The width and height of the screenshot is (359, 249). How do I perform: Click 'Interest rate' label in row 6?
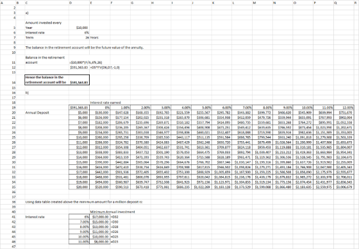pyautogui.click(x=35, y=33)
